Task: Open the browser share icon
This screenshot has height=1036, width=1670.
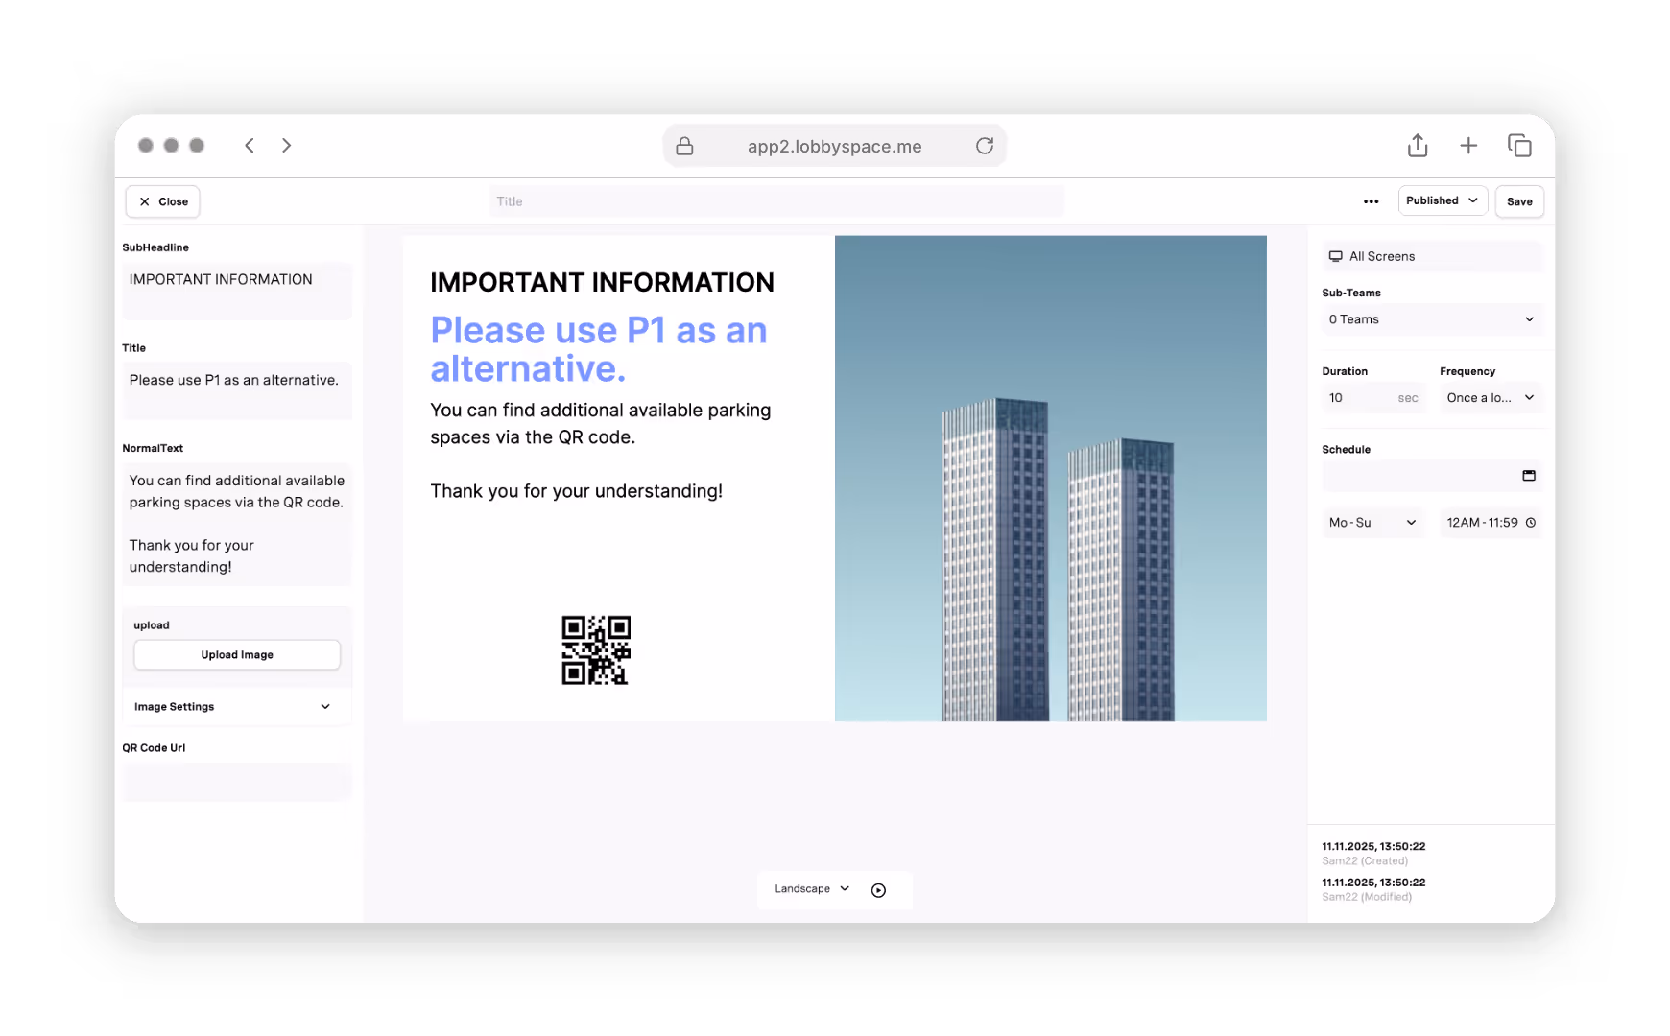Action: 1418,145
